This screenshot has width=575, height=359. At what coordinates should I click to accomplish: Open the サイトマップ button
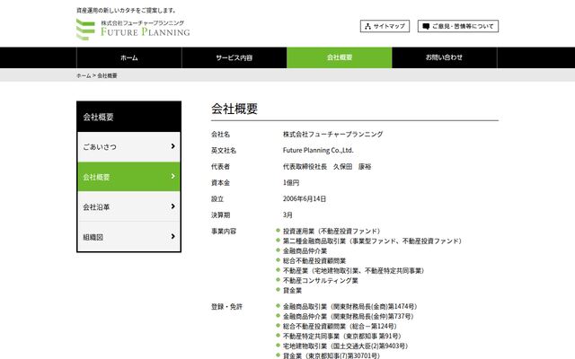(x=385, y=26)
